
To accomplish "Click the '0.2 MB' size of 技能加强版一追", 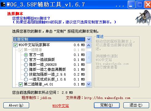I will (x=79, y=74).
